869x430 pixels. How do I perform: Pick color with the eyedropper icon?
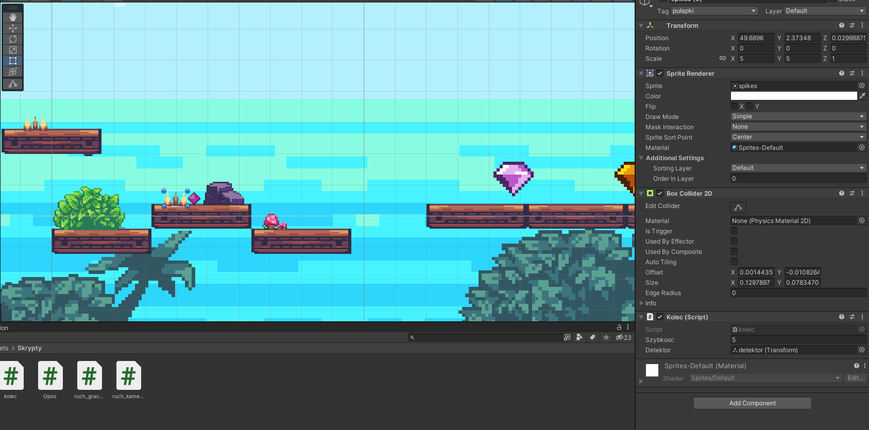[x=862, y=96]
